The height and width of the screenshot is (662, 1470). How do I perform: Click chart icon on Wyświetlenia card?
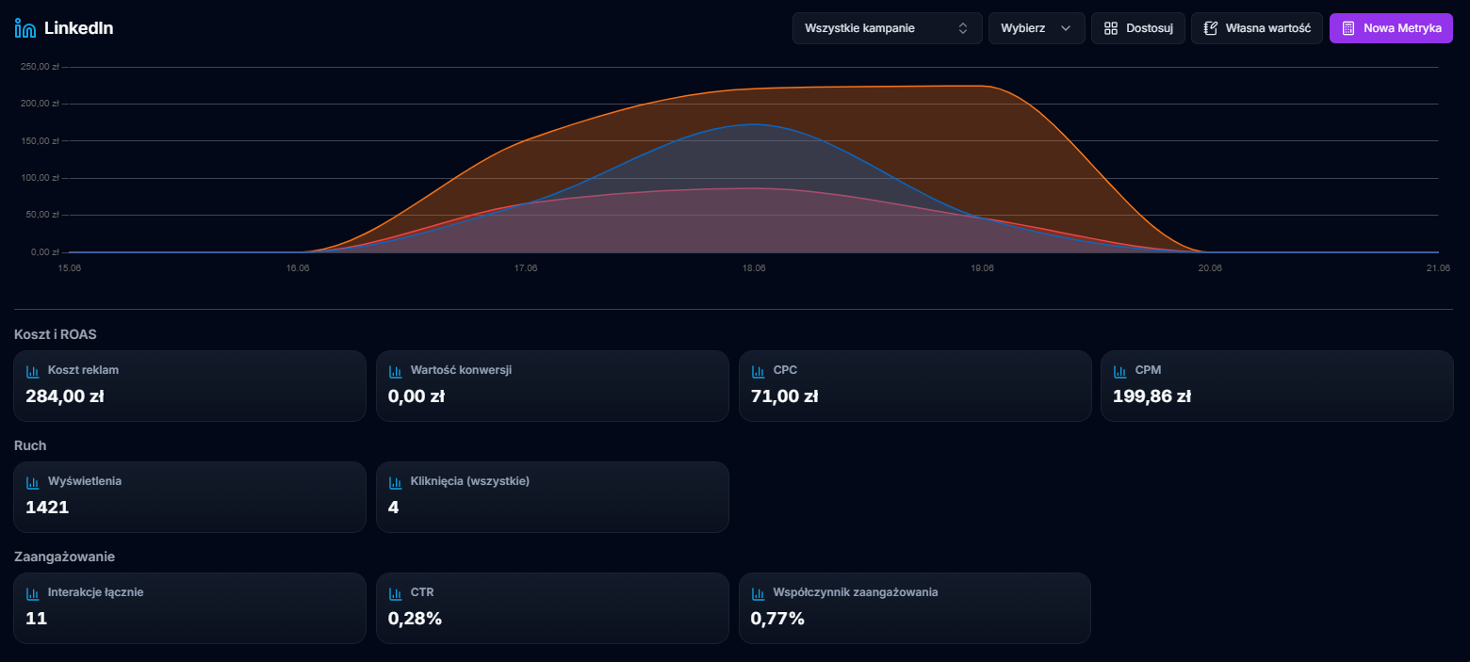(33, 482)
